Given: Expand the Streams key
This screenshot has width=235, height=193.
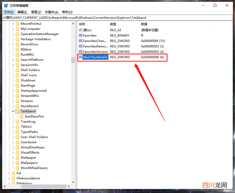Looking at the screenshot, I should pos(13,101).
